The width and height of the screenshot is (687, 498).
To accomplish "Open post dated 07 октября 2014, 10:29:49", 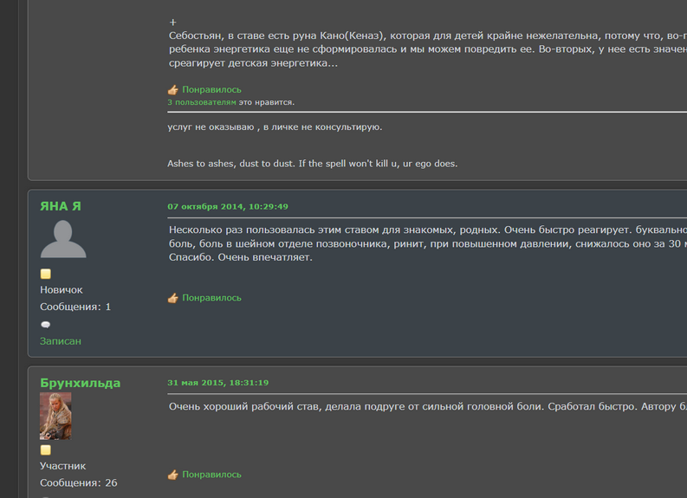I will point(228,206).
